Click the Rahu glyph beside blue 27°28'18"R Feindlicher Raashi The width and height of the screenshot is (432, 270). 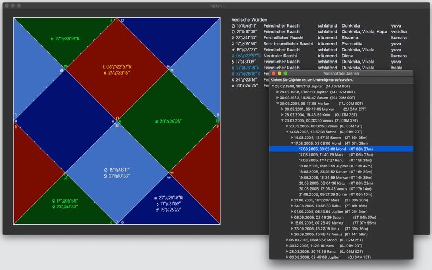[233, 68]
